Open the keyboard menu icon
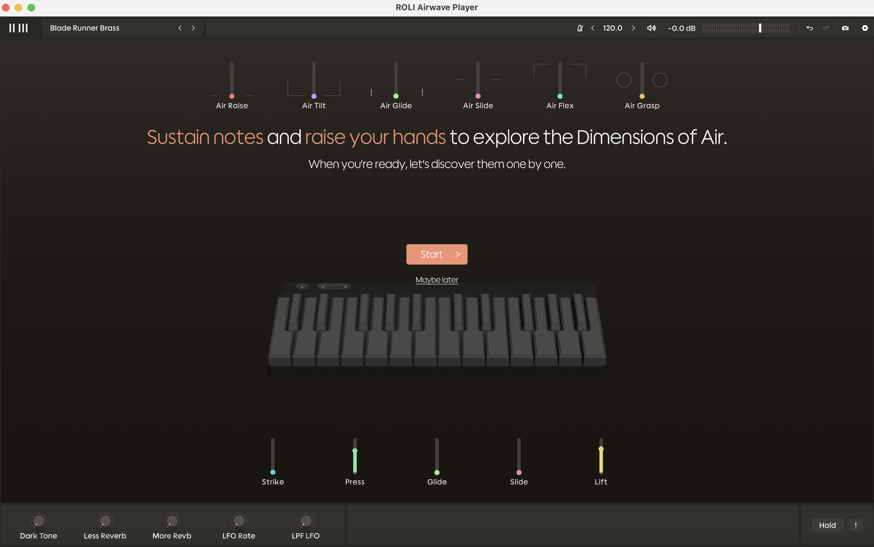The image size is (874, 547). (x=18, y=28)
